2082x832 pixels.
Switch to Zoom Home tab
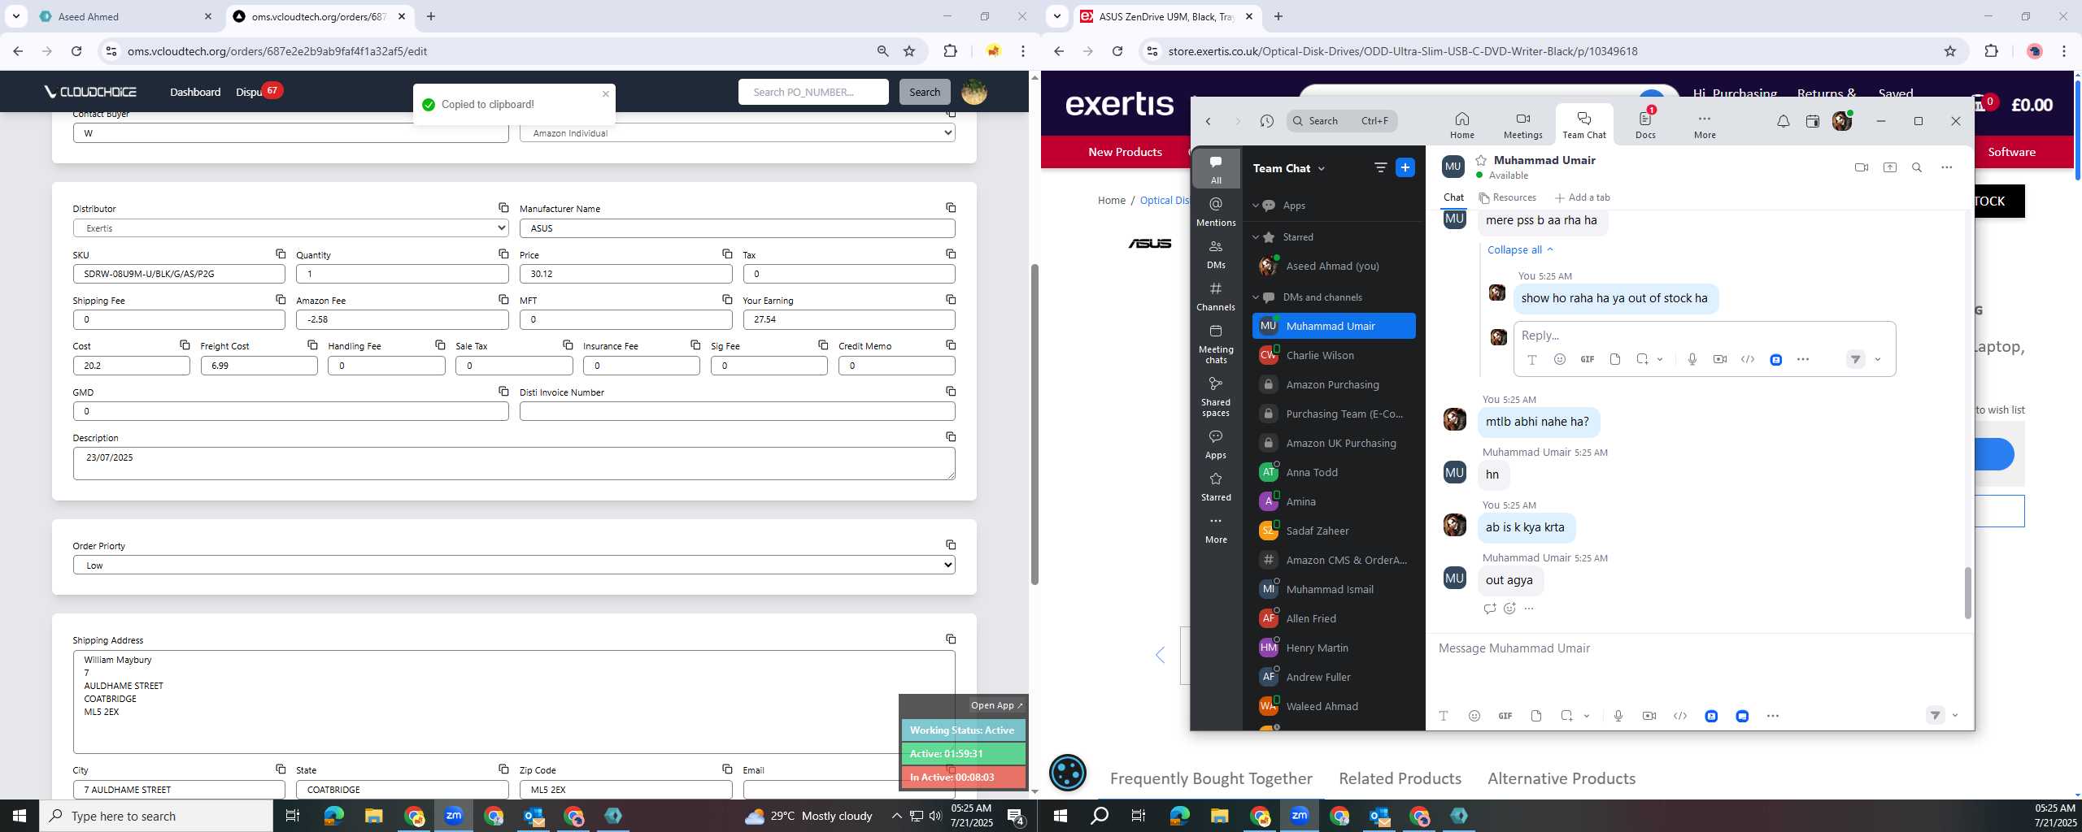pos(1461,125)
